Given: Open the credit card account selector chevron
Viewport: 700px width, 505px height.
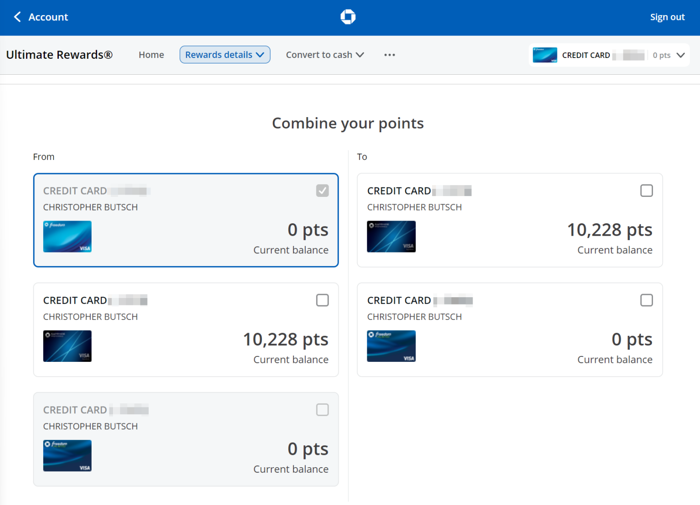Looking at the screenshot, I should [x=680, y=55].
